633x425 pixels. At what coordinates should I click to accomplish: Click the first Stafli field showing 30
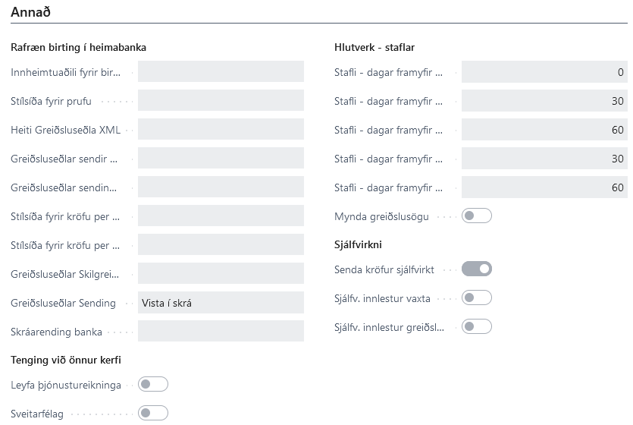point(544,101)
